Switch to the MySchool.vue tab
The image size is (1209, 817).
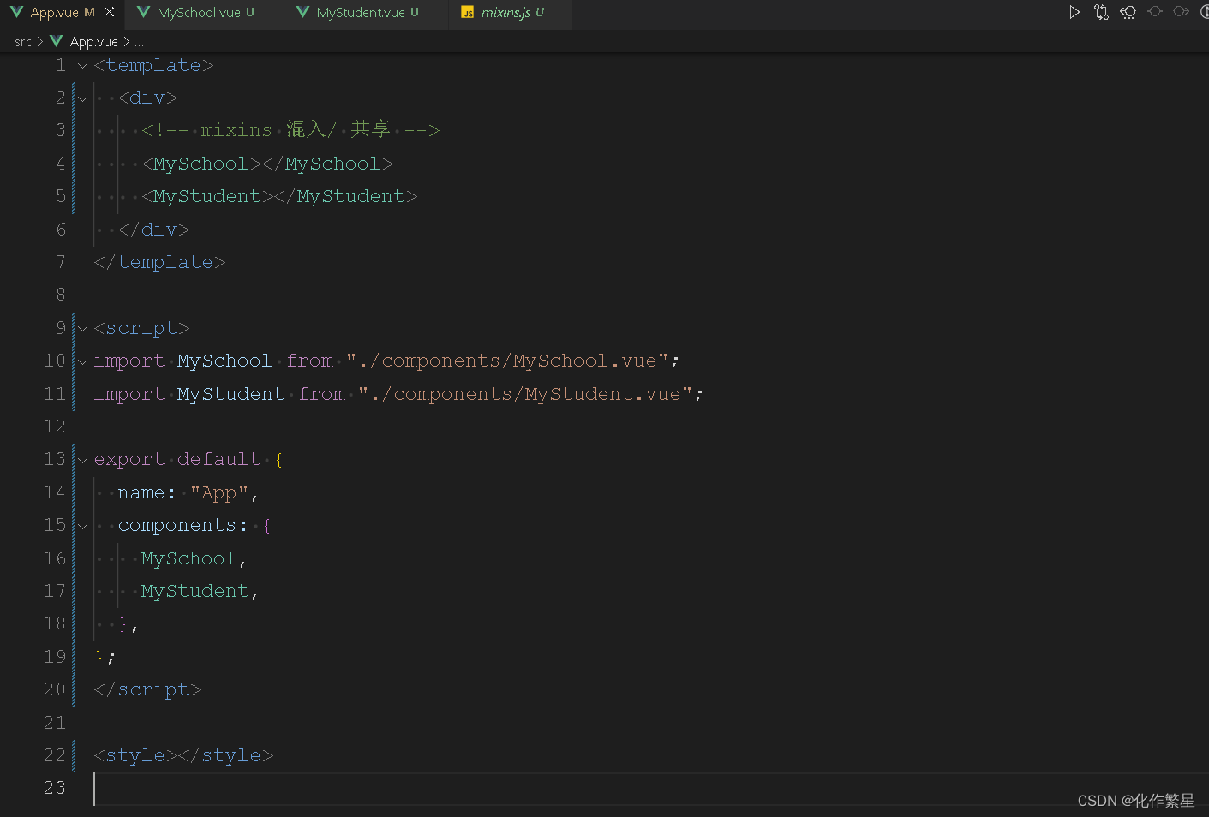tap(204, 13)
